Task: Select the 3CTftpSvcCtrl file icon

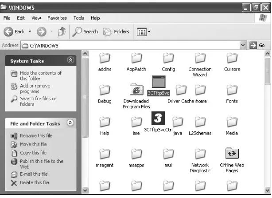Action: (158, 118)
